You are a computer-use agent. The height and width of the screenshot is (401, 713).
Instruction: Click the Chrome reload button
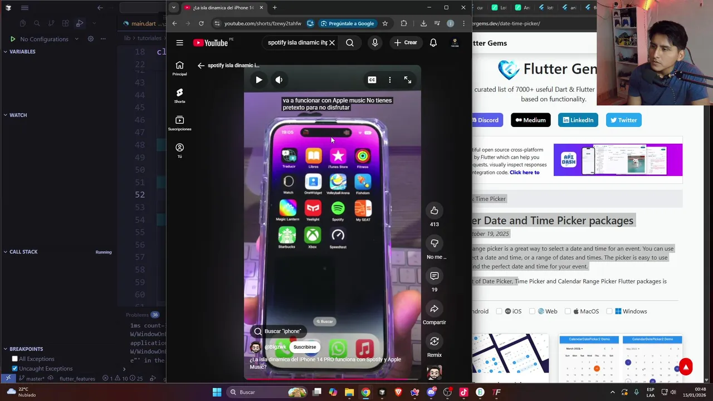pos(201,23)
